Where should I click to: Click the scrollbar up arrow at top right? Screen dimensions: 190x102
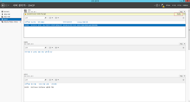189,9
